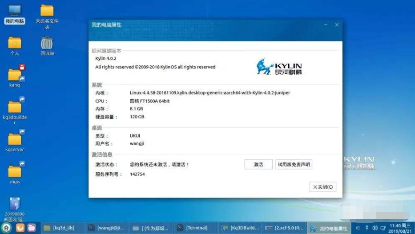Minimize the 我的电脑属性 dialog
Image resolution: width=415 pixels, height=234 pixels.
pyautogui.click(x=326, y=24)
